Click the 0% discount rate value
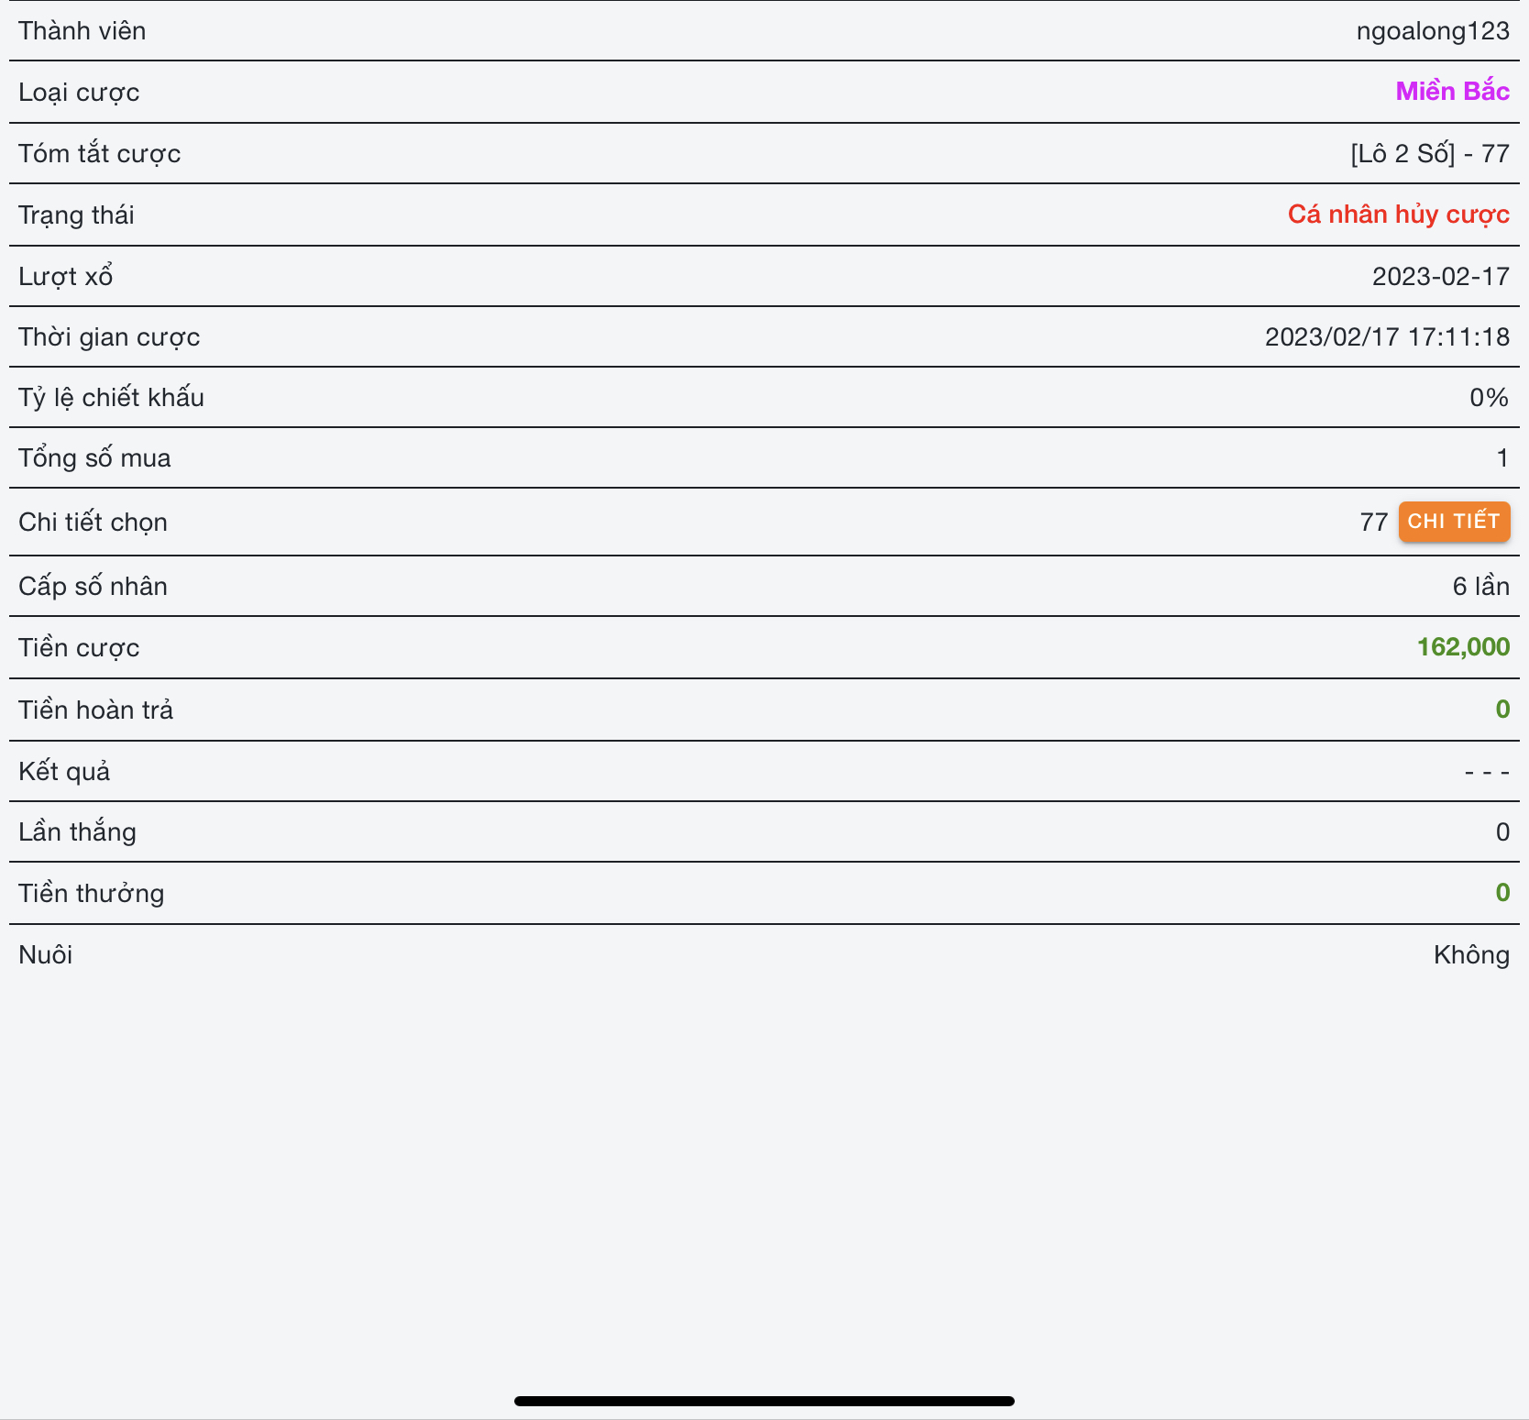The height and width of the screenshot is (1420, 1529). click(x=1489, y=397)
